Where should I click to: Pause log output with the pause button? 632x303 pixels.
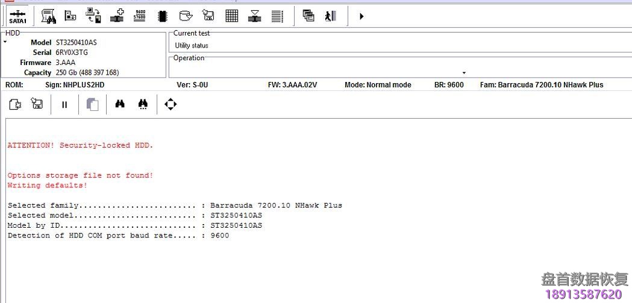click(64, 105)
